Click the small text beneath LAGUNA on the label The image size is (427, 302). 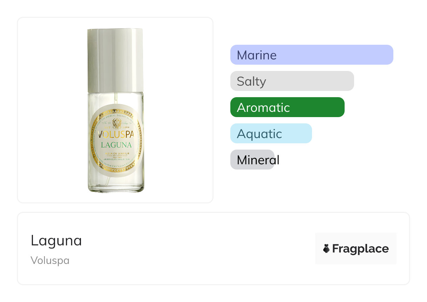pyautogui.click(x=116, y=154)
